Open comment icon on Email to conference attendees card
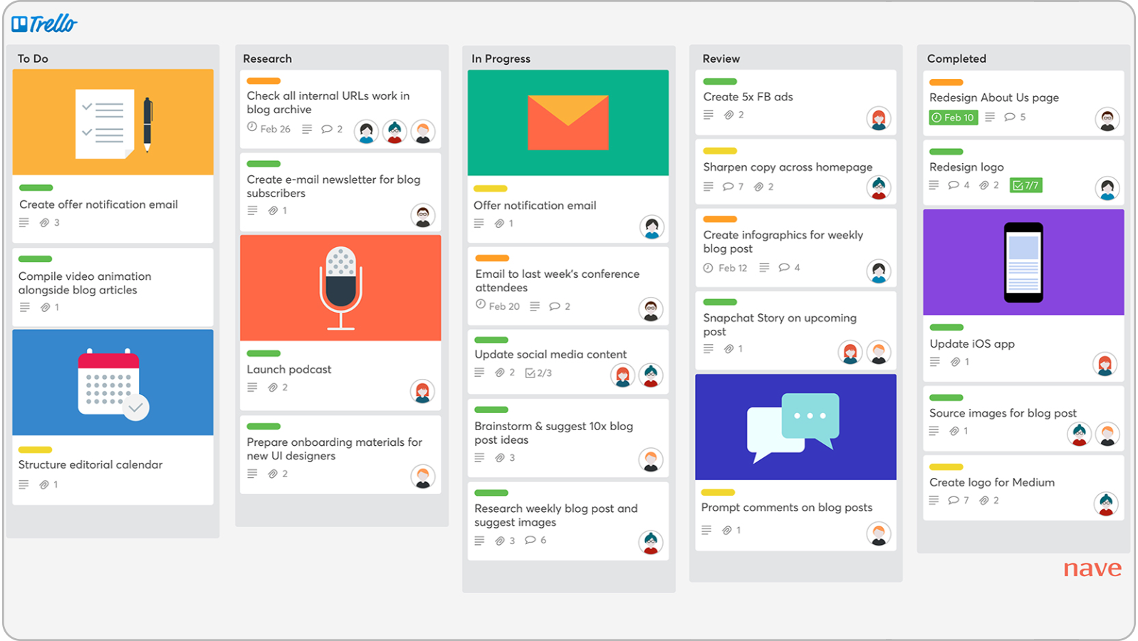The height and width of the screenshot is (641, 1138). [555, 306]
